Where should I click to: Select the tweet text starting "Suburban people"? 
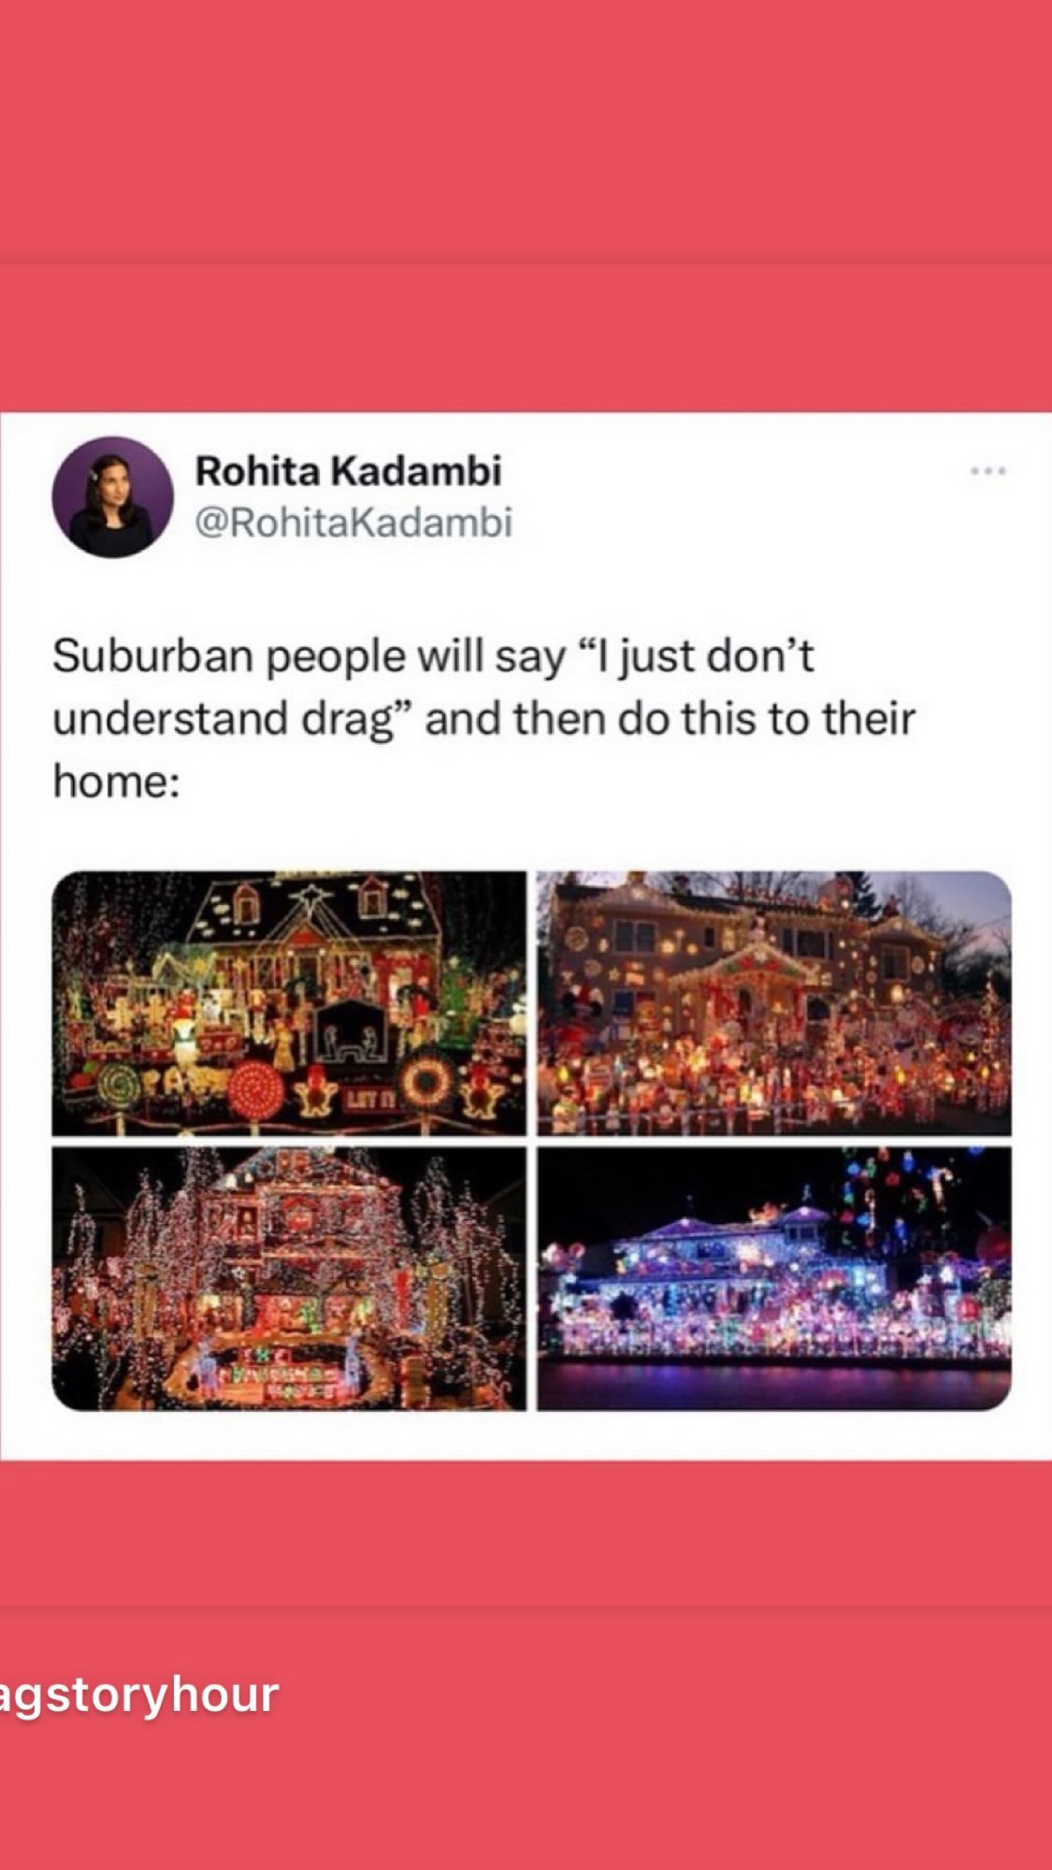(x=483, y=718)
